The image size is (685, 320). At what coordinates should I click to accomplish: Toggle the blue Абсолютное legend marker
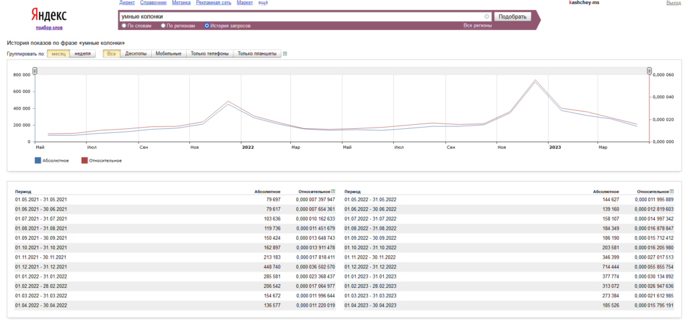point(37,160)
